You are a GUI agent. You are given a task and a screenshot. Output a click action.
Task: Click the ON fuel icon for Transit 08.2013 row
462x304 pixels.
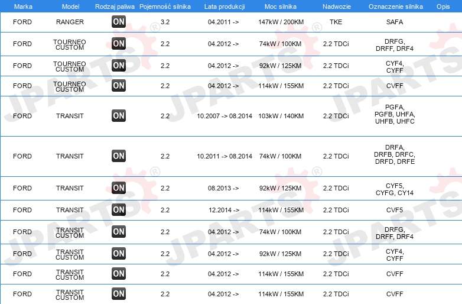tap(119, 187)
